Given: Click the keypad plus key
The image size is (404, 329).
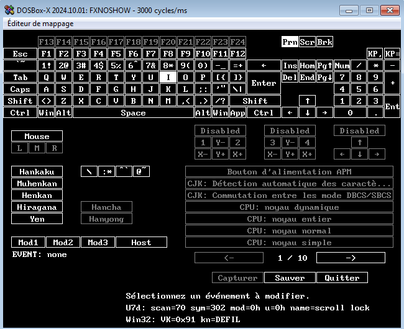Looking at the screenshot, I should point(392,83).
